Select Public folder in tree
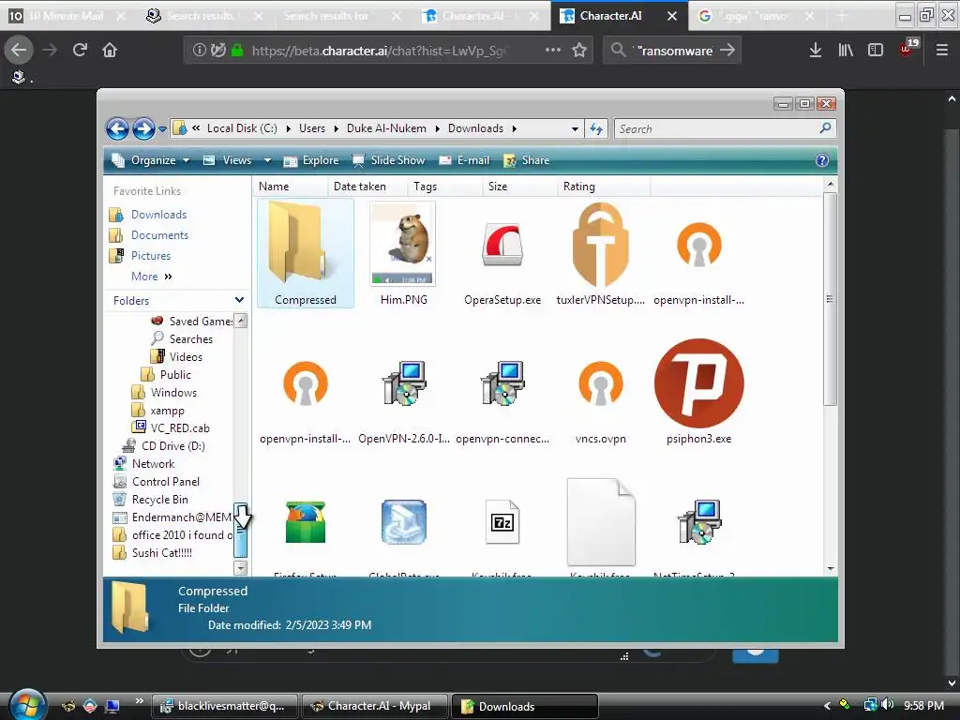 click(166, 375)
